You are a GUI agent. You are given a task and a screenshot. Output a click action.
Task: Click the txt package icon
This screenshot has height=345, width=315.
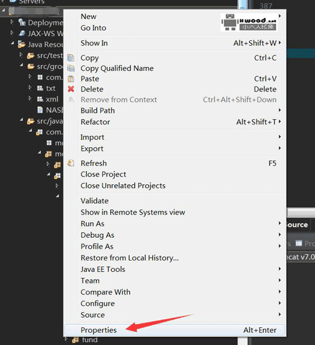[x=40, y=88]
